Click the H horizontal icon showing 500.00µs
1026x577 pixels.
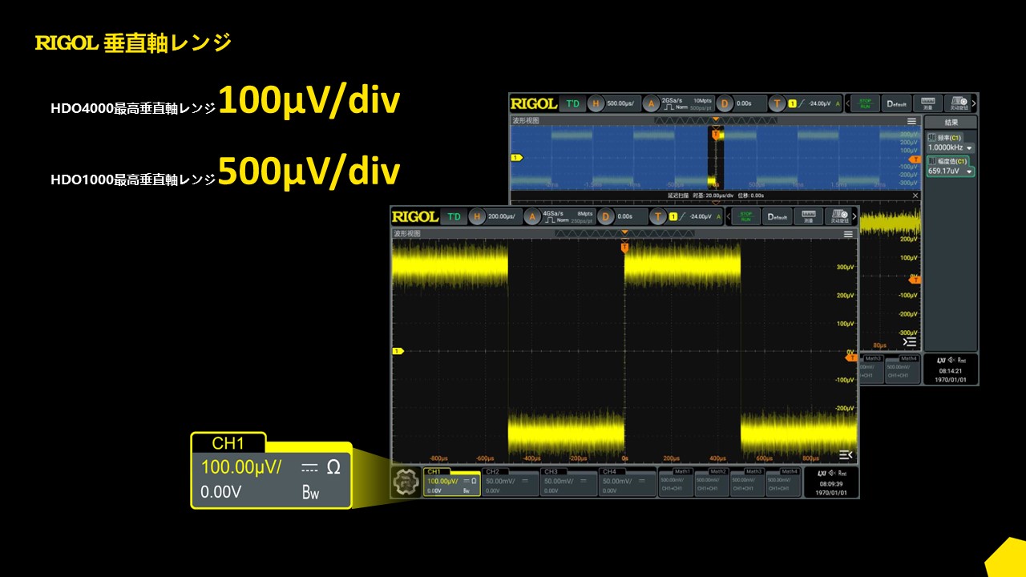tap(596, 103)
